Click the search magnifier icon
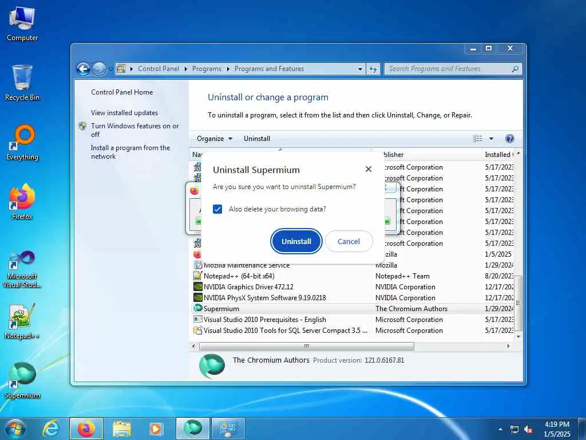 [515, 69]
